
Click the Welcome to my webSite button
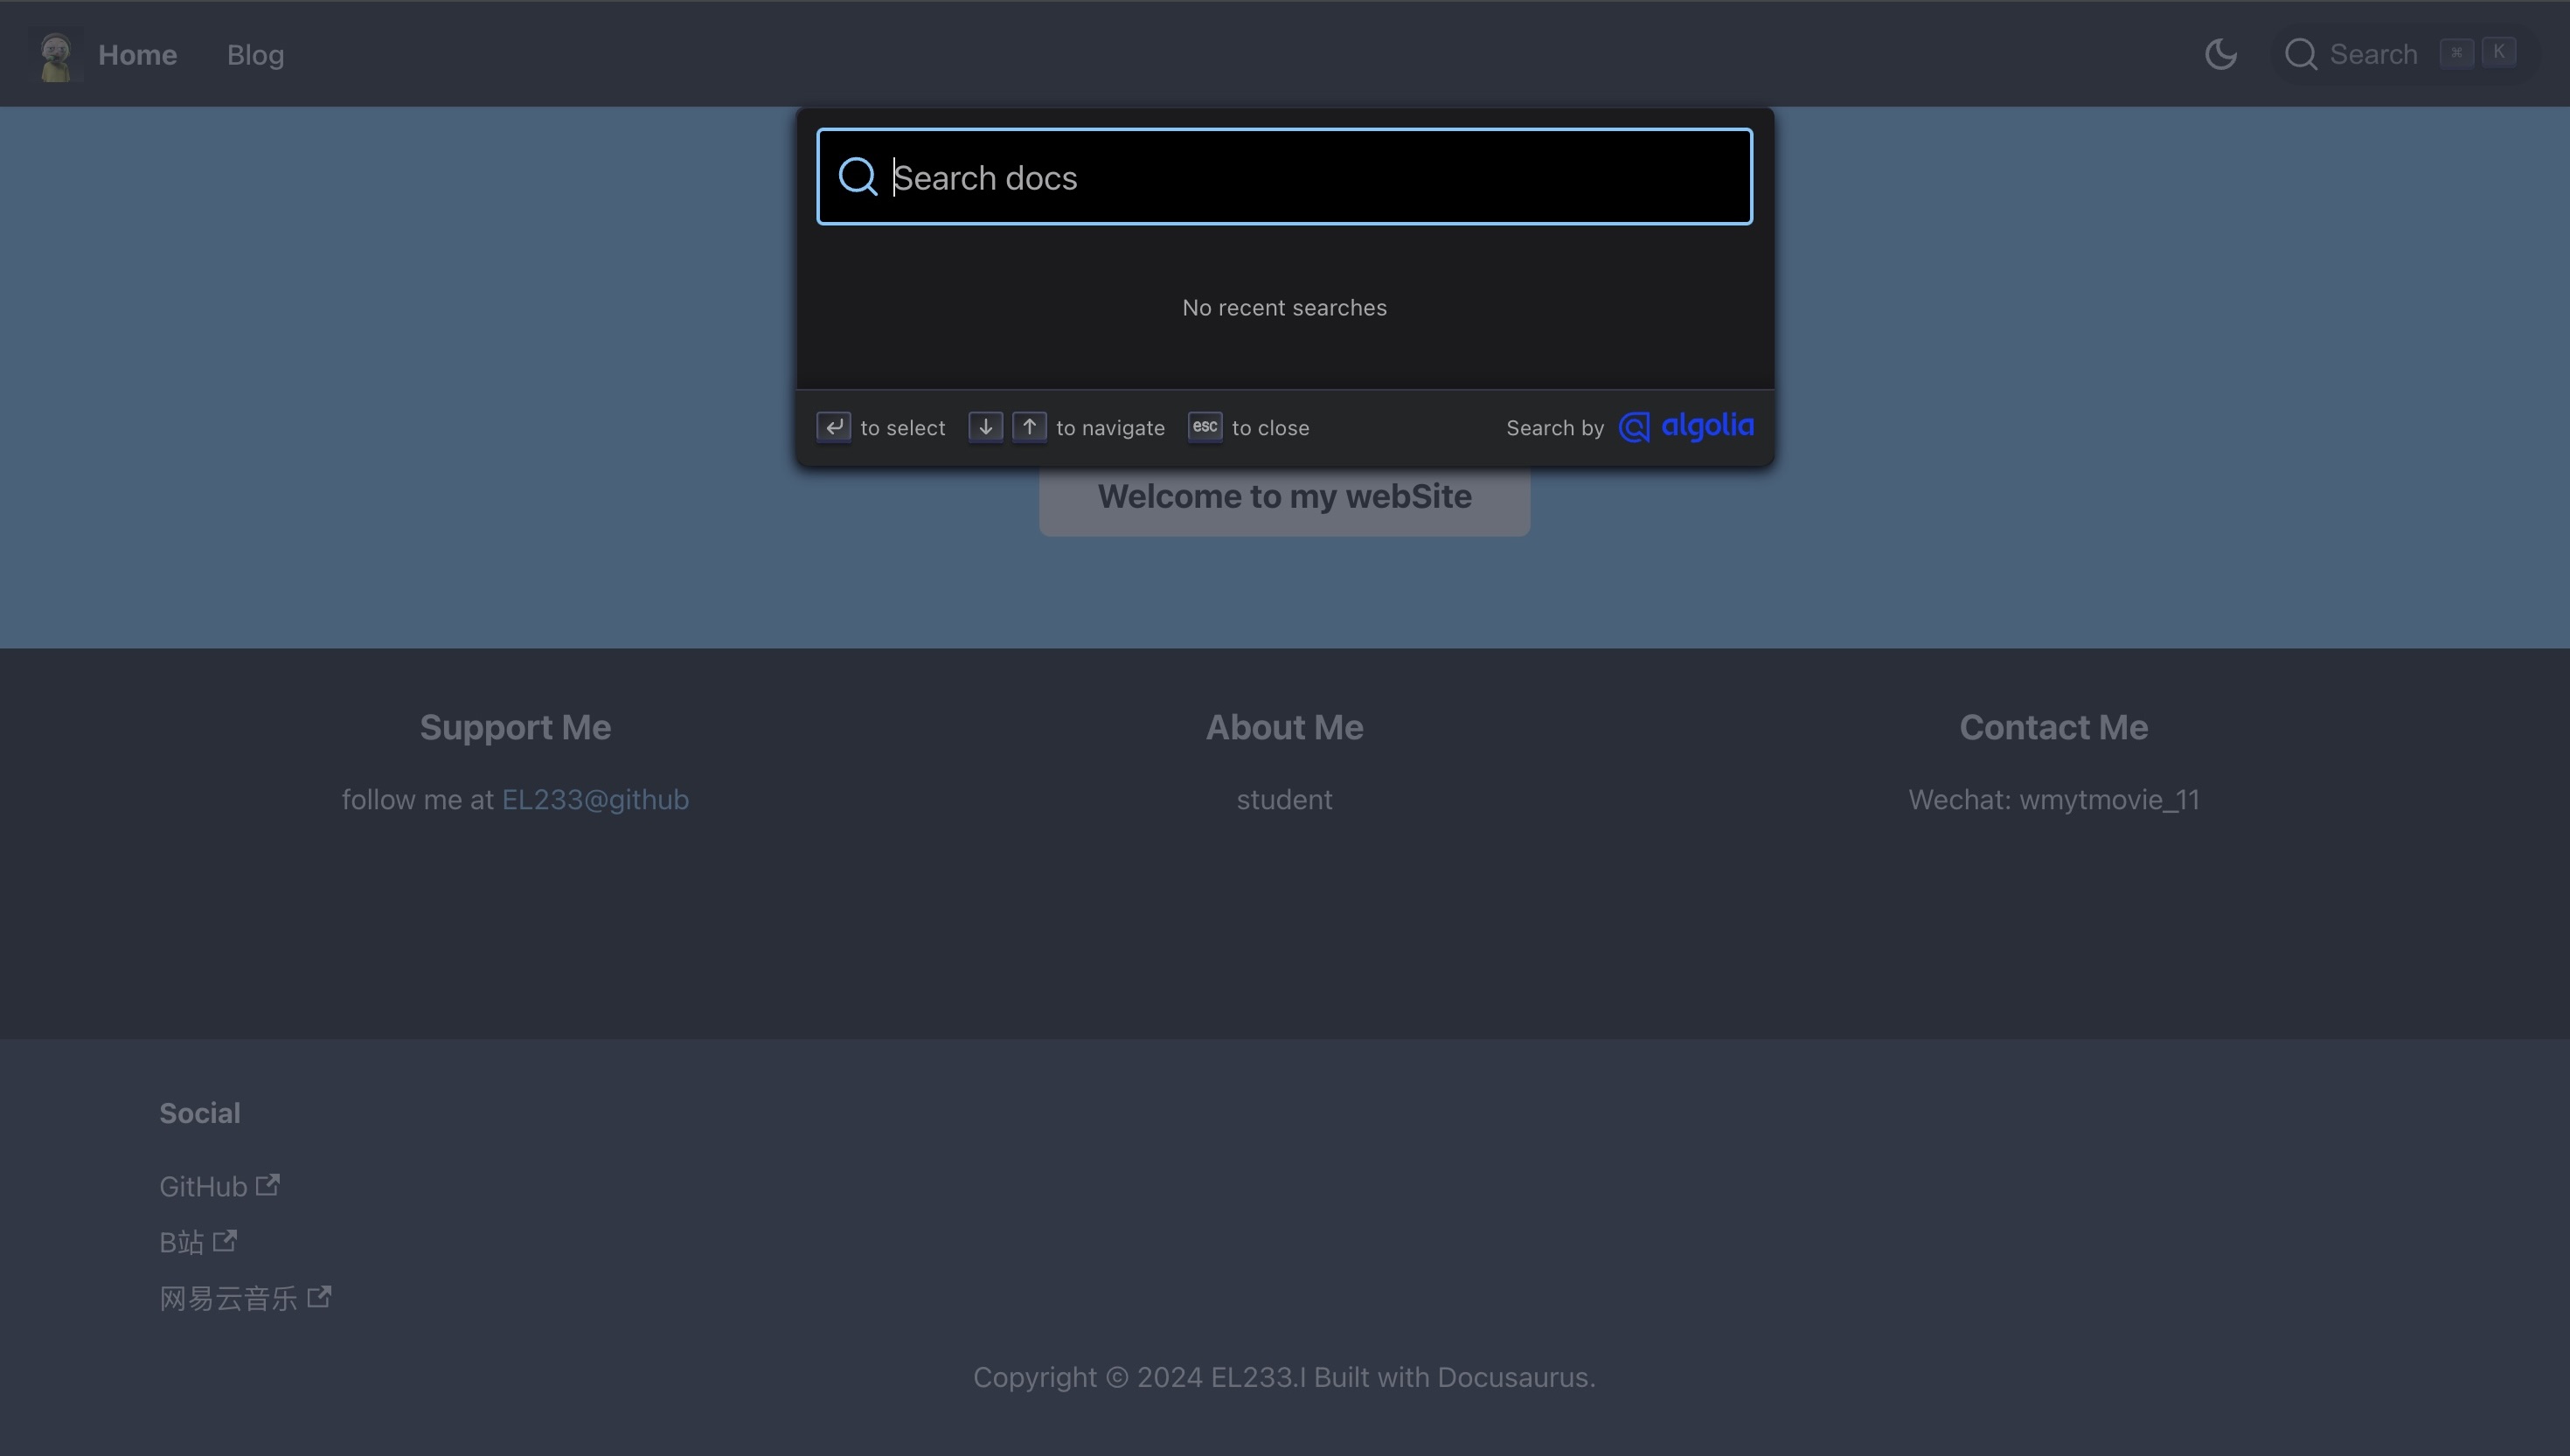pyautogui.click(x=1284, y=497)
